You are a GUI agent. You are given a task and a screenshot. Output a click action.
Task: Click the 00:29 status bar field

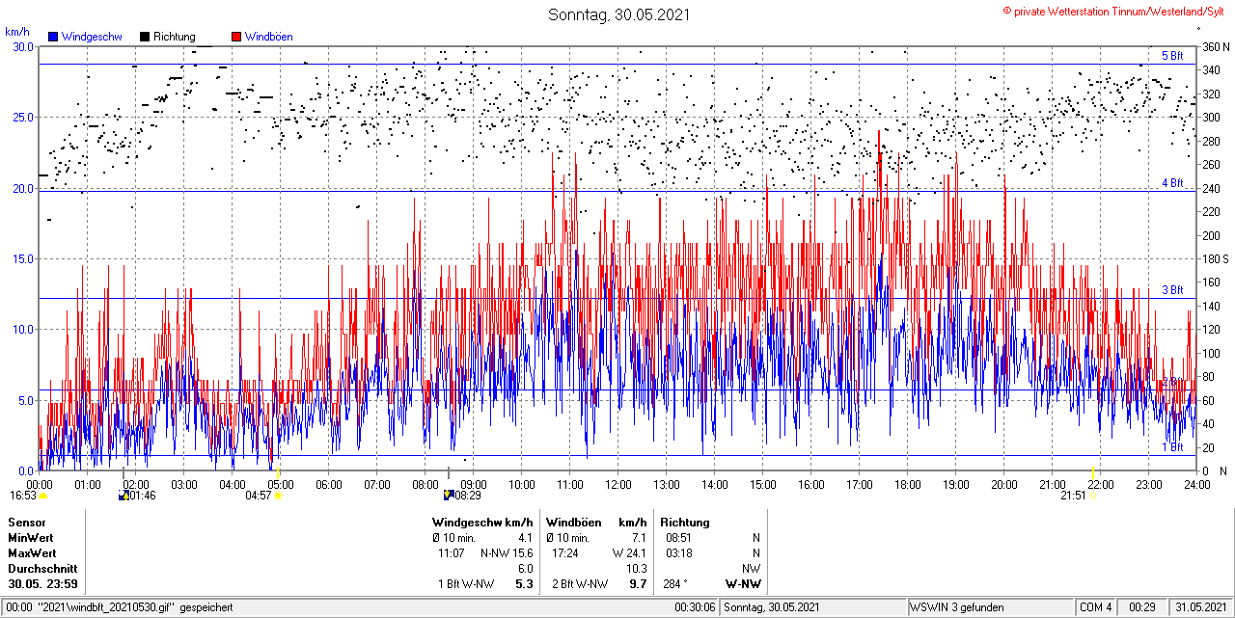[x=1142, y=607]
